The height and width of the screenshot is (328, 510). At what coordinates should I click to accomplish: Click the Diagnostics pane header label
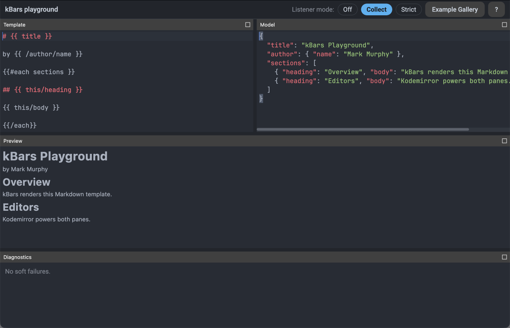click(x=17, y=257)
